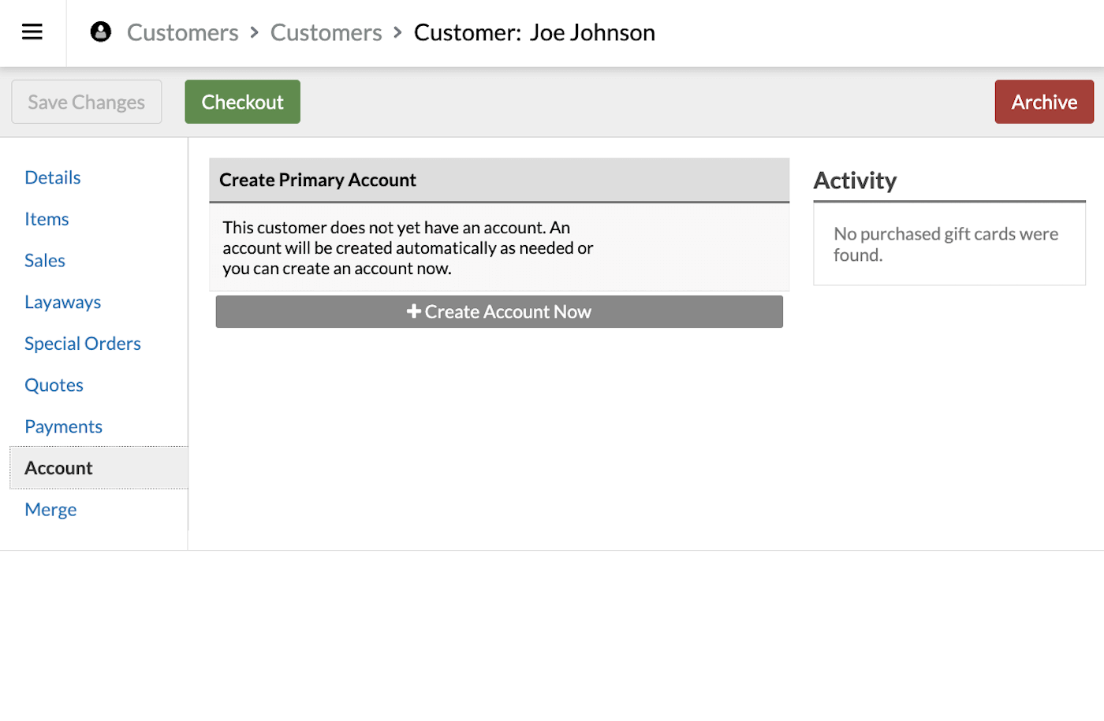Click the customer profile icon in breadcrumb
The width and height of the screenshot is (1104, 721).
pyautogui.click(x=101, y=32)
